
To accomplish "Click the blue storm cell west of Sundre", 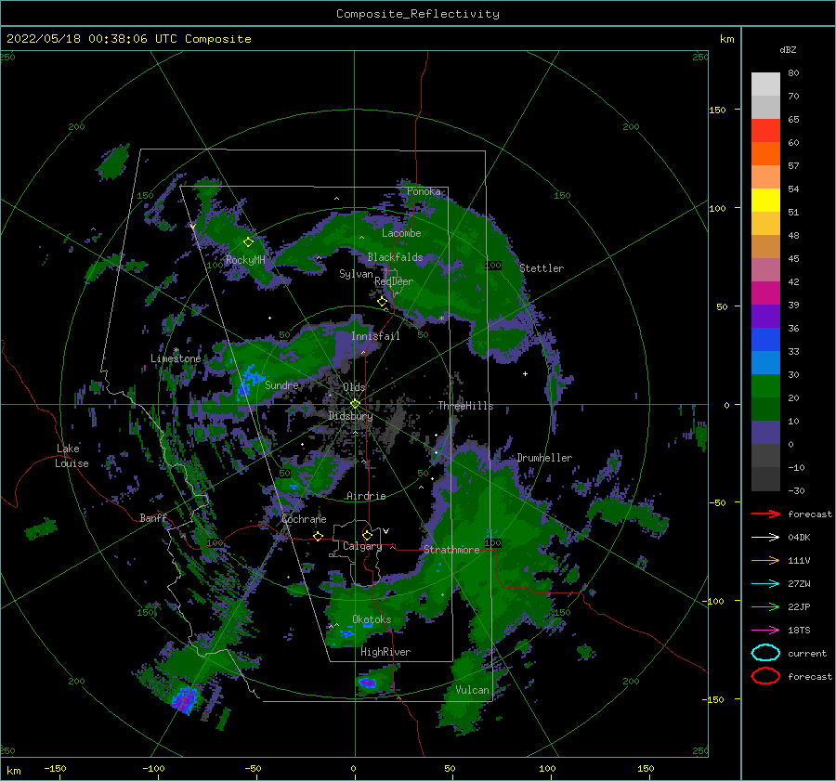I will [248, 380].
